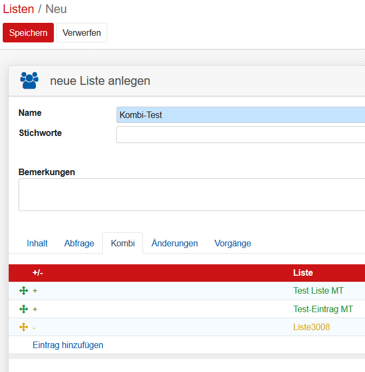Click the orange move handle for Liste3008 row
This screenshot has width=365, height=372.
tap(23, 327)
